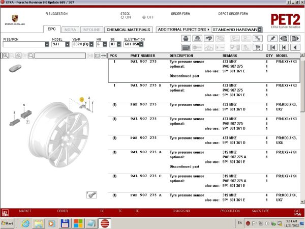Open the MODEL dropdown showing 9J1
This screenshot has width=305, height=229.
pyautogui.click(x=67, y=44)
